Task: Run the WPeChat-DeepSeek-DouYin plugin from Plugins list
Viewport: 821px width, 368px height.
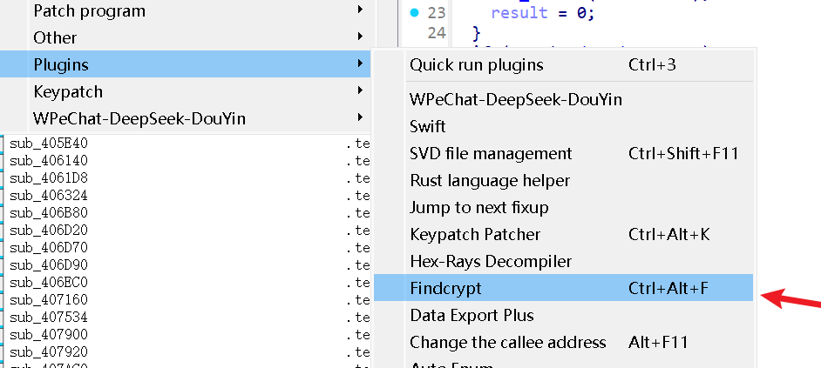Action: (563, 99)
